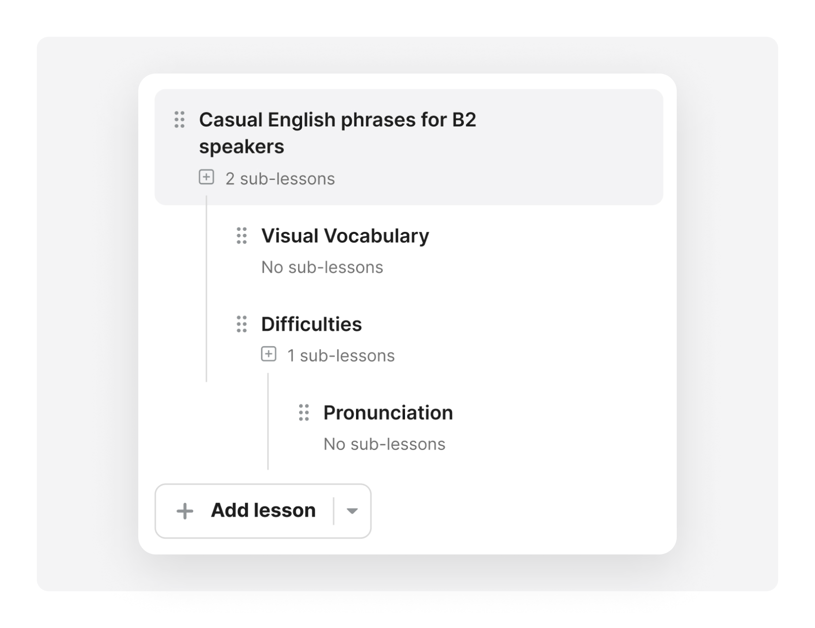Open the Add lesson dropdown arrow
Viewport: 815px width, 628px height.
pos(352,511)
